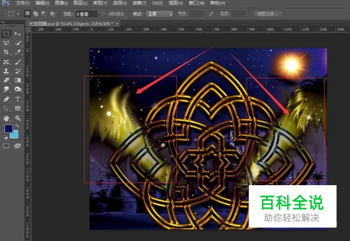The image size is (350, 241).
Task: Open the 选择(S) menu
Action: tap(120, 3)
